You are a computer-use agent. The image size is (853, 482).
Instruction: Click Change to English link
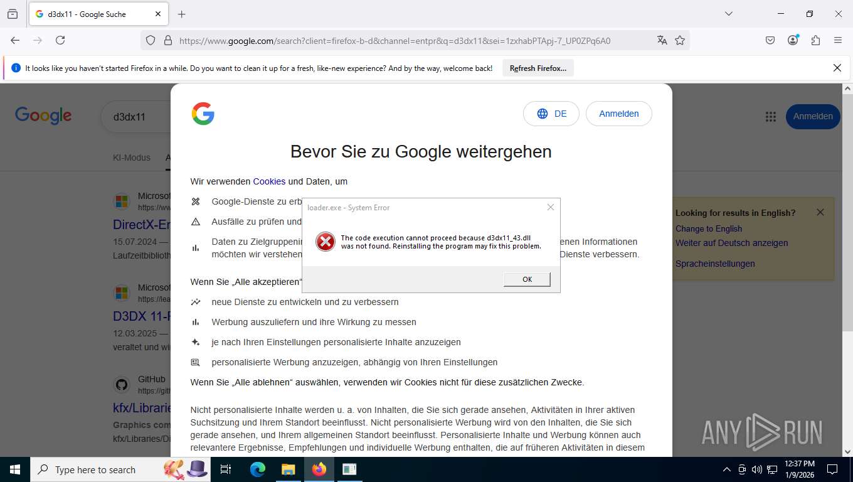tap(709, 228)
